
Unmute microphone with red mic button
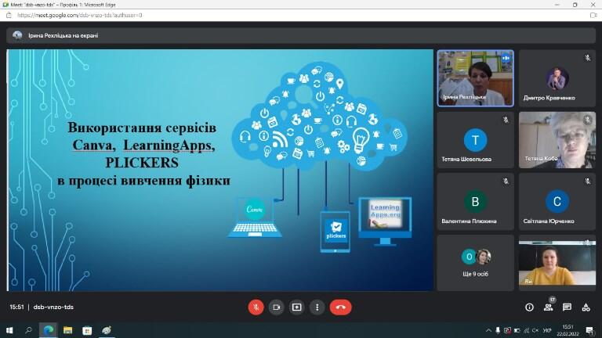[256, 307]
